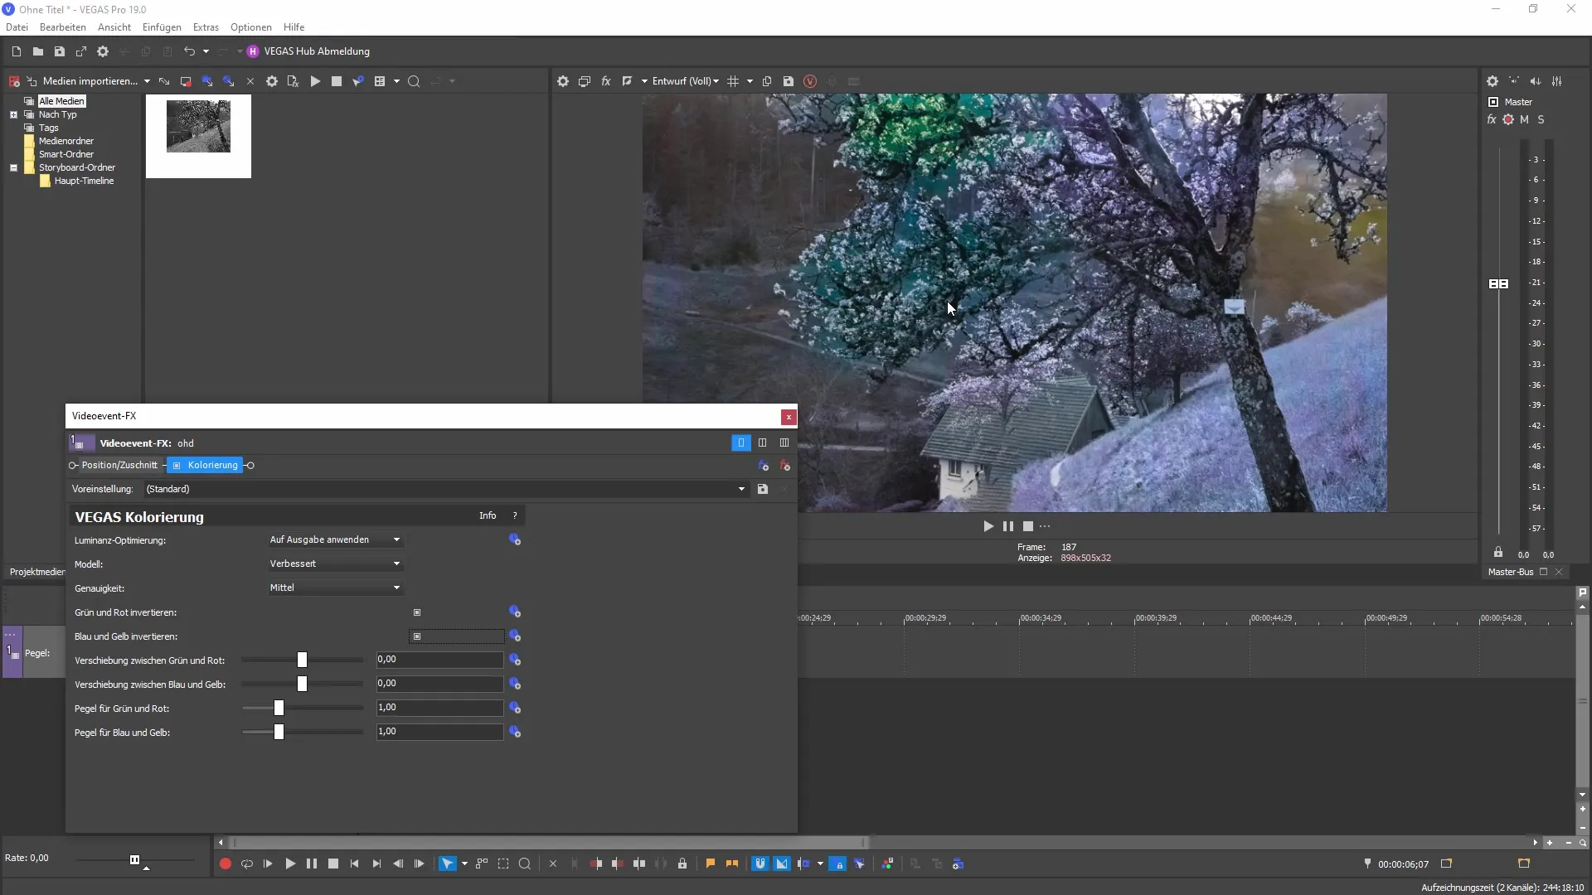Toggle loop playback in the transport bar
Viewport: 1592px width, 895px height.
[x=246, y=864]
